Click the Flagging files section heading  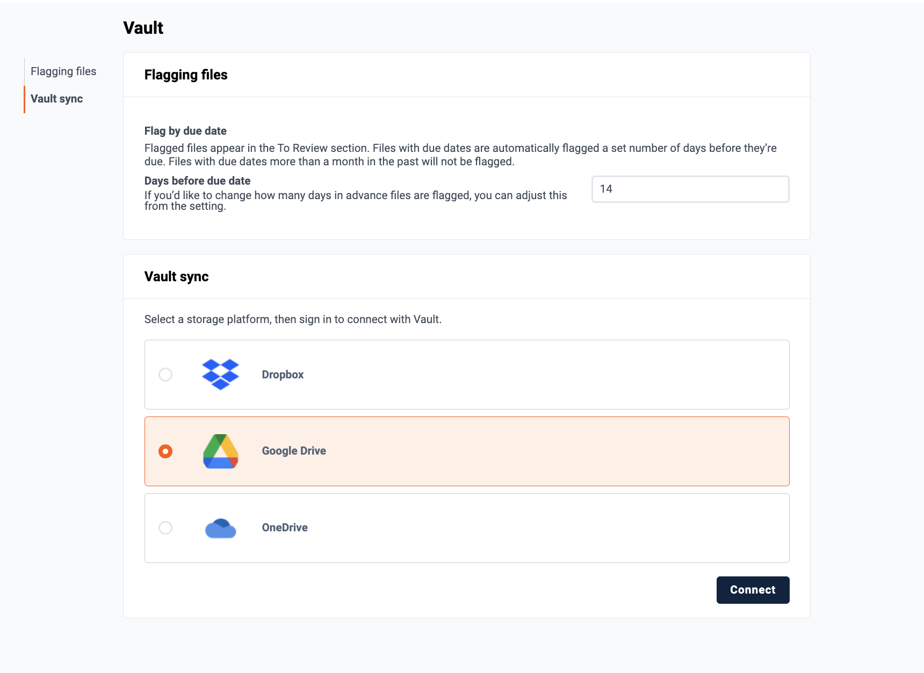(186, 75)
